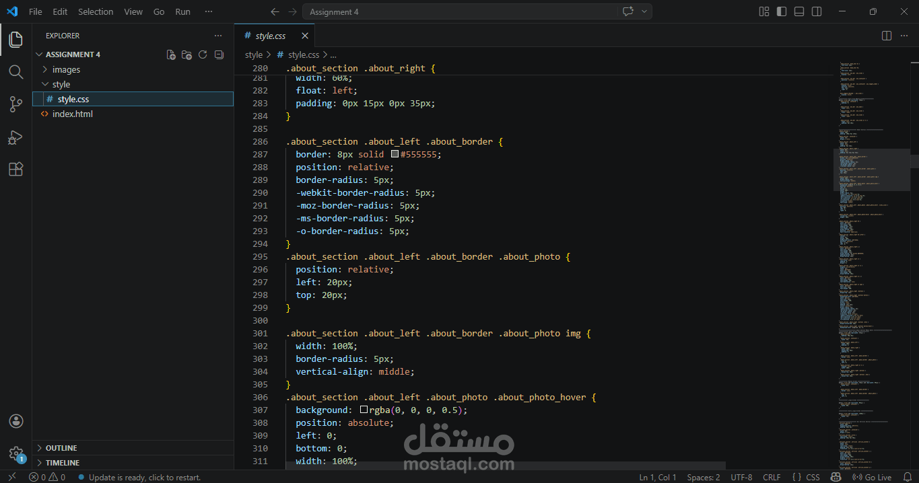The image size is (919, 483).
Task: Place cursor on line number 295
Action: [x=260, y=256]
